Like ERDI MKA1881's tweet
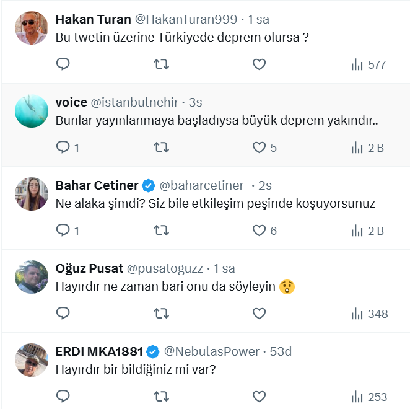This screenshot has height=409, width=410. [x=260, y=397]
